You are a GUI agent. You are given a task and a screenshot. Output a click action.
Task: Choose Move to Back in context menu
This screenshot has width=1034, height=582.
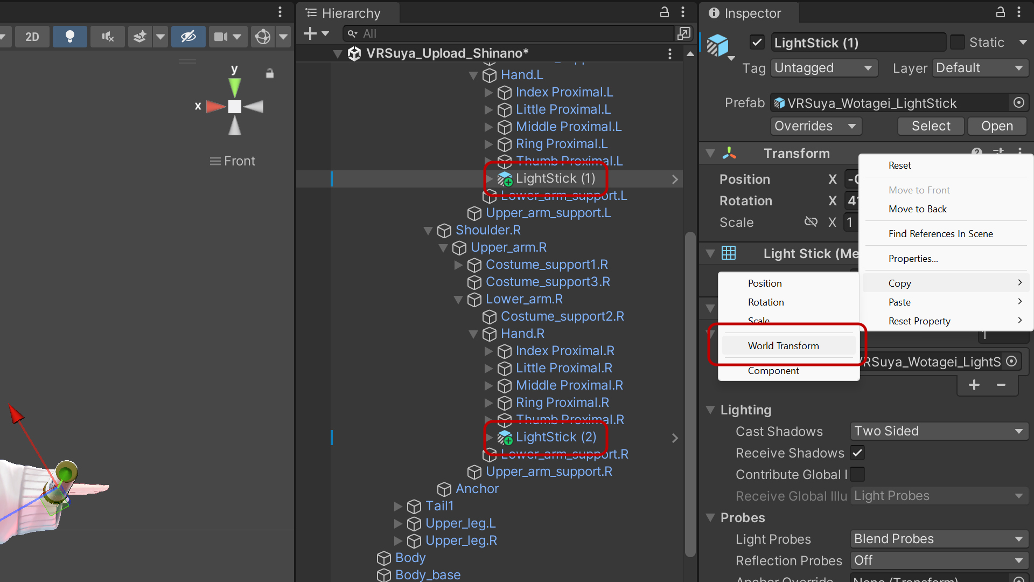pyautogui.click(x=946, y=209)
